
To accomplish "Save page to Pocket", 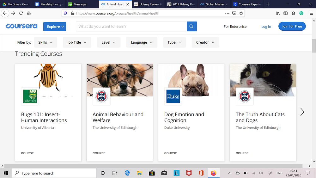I will (234, 13).
